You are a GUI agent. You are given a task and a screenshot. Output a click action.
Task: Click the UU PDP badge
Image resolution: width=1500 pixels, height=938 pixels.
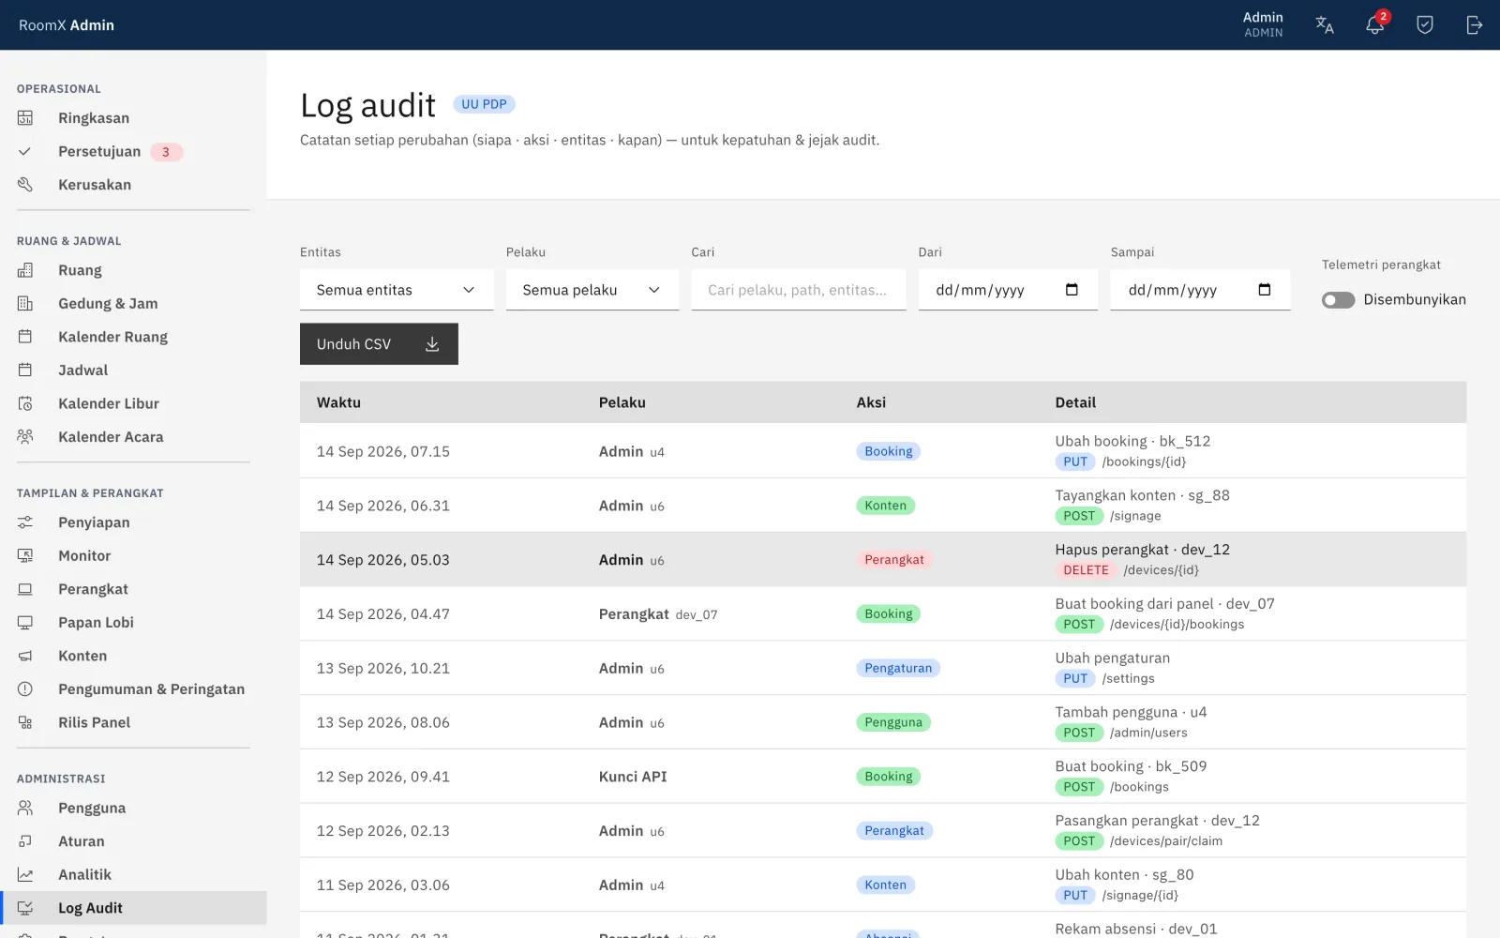pos(484,104)
